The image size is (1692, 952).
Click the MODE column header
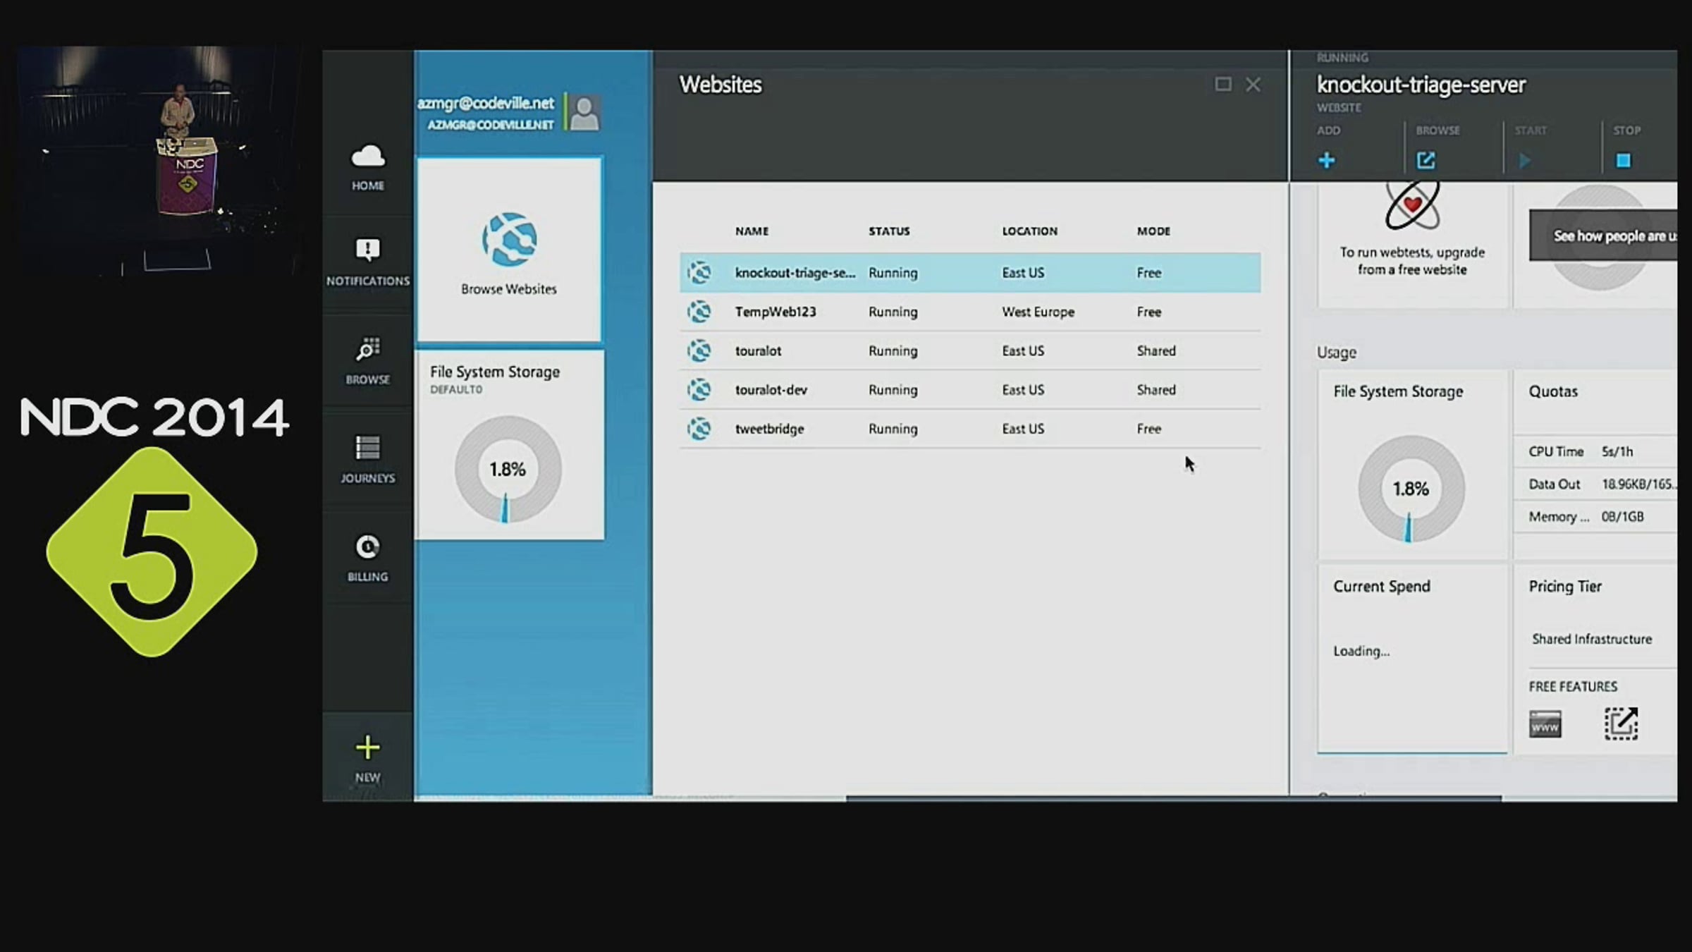1153,231
